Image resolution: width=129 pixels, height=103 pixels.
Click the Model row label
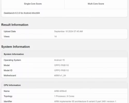7,65
